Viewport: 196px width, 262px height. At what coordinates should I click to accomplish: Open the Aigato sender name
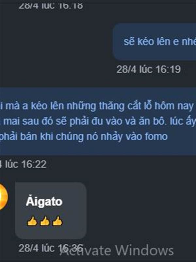tap(44, 201)
